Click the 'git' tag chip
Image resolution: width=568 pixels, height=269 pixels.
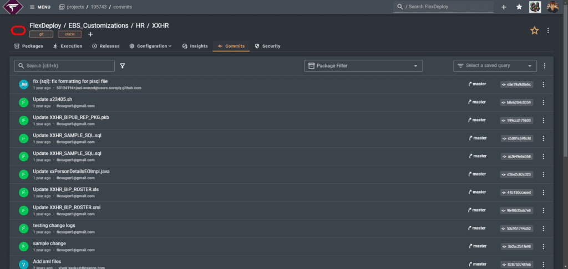tap(41, 34)
